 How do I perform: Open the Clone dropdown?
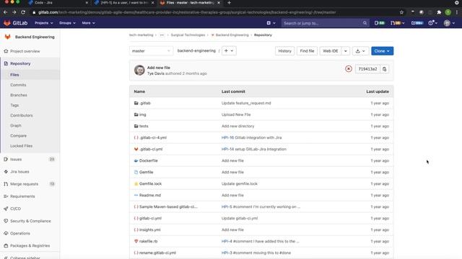tap(382, 51)
